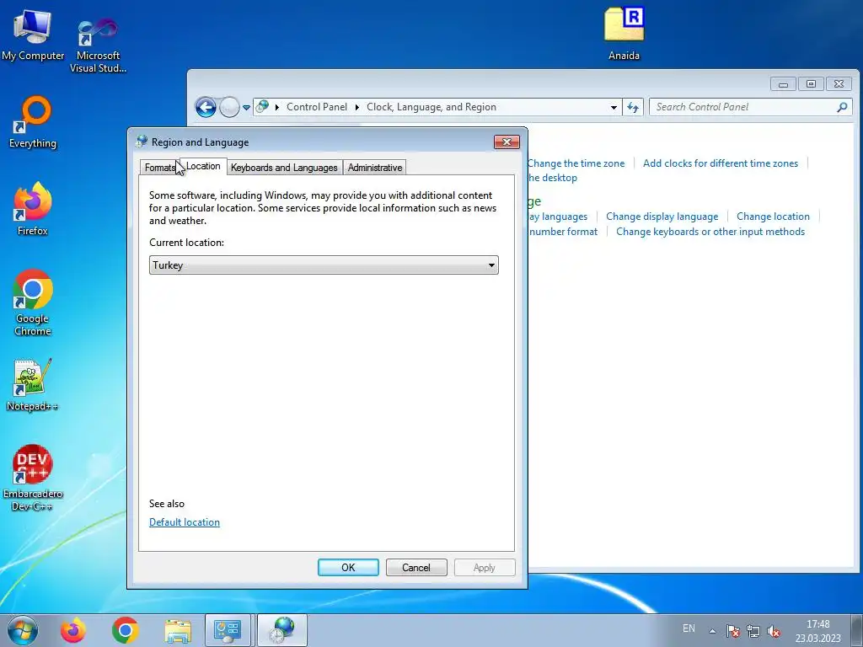The image size is (863, 647).
Task: Click the EN language indicator in tray
Action: (x=689, y=628)
